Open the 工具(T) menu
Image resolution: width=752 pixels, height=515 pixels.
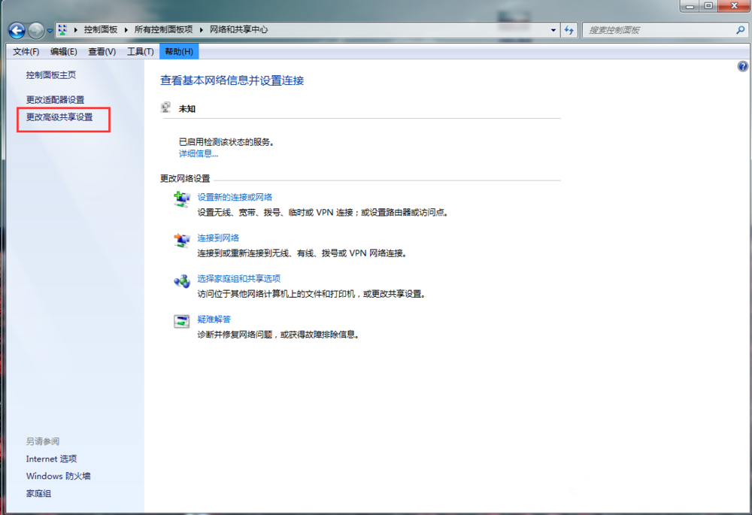point(140,51)
